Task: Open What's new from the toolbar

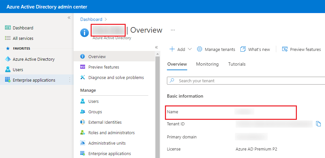Action: (x=259, y=49)
